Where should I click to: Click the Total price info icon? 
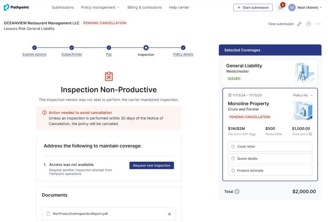coord(310,134)
